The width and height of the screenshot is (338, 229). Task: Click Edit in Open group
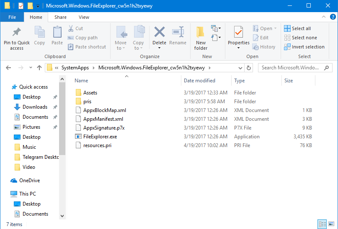(261, 38)
